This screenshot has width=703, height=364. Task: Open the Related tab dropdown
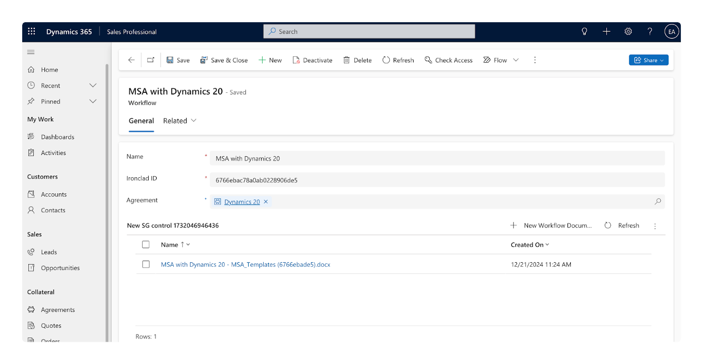coord(180,121)
